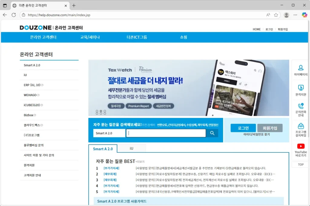This screenshot has width=310, height=206.
Task: Open the 교육/세미나 top menu
Action: [90, 37]
